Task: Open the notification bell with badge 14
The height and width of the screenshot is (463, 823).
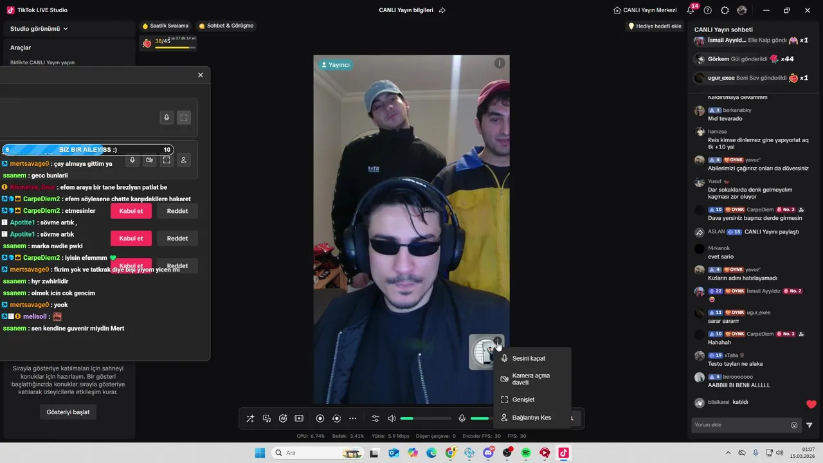Action: 691,10
